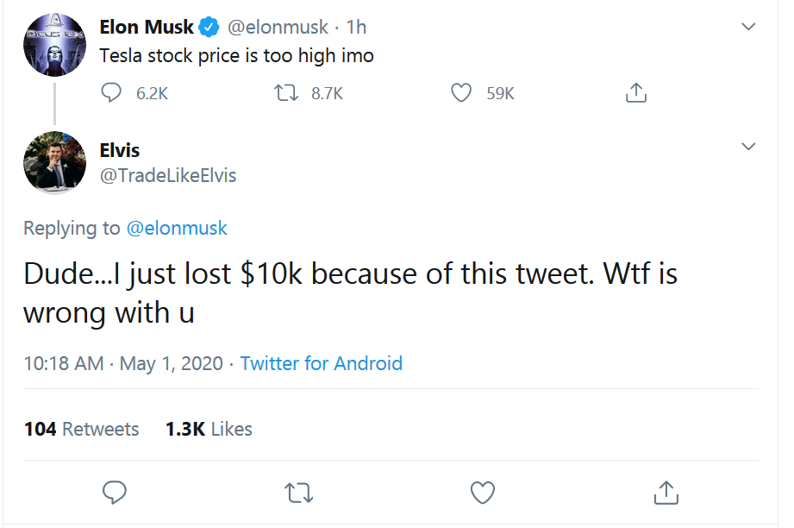Click the 59K like count on Elon's tweet
This screenshot has width=794, height=528.
500,92
